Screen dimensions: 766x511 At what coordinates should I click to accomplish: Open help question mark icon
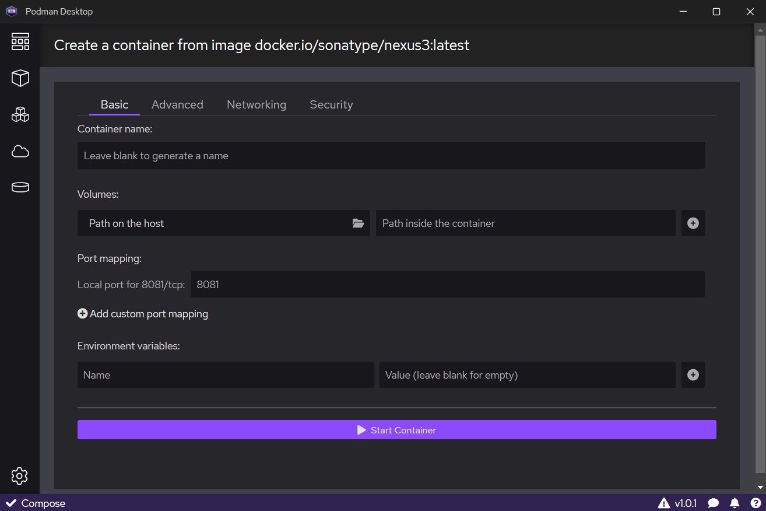coord(756,503)
